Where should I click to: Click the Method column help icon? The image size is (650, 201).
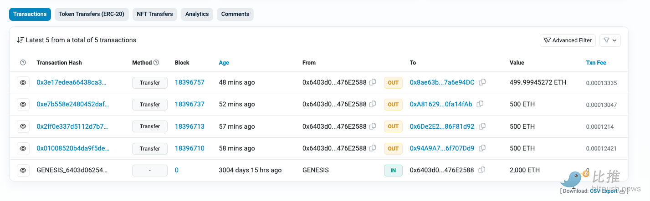(x=156, y=63)
